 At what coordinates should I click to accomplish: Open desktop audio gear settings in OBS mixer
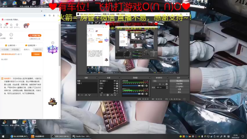tap(146, 86)
